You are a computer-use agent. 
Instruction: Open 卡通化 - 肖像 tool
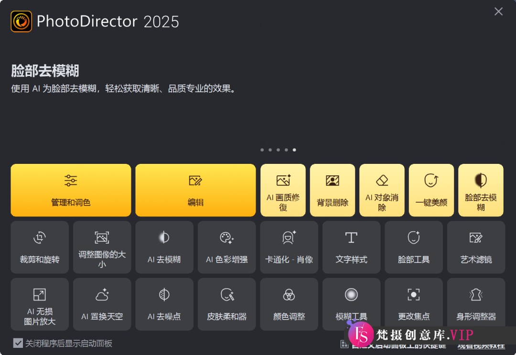pyautogui.click(x=289, y=247)
